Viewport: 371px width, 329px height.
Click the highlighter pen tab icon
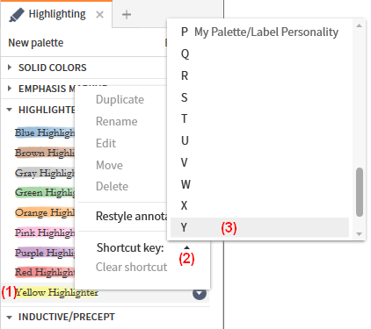[x=17, y=15]
